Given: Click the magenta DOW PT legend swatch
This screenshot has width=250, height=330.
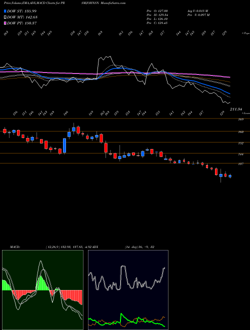Looking at the screenshot, I should coord(5,23).
